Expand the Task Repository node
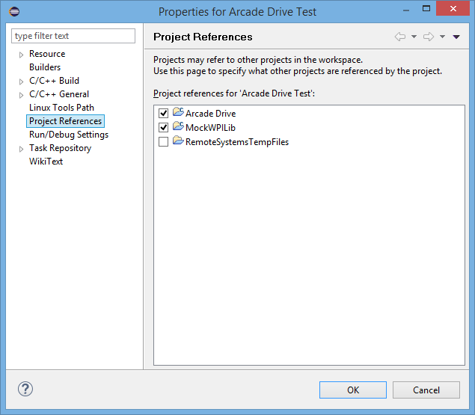Screen dimensions: 475x415 click(x=21, y=149)
